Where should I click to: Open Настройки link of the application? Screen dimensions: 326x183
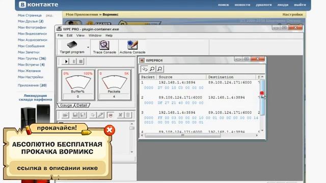point(292,15)
